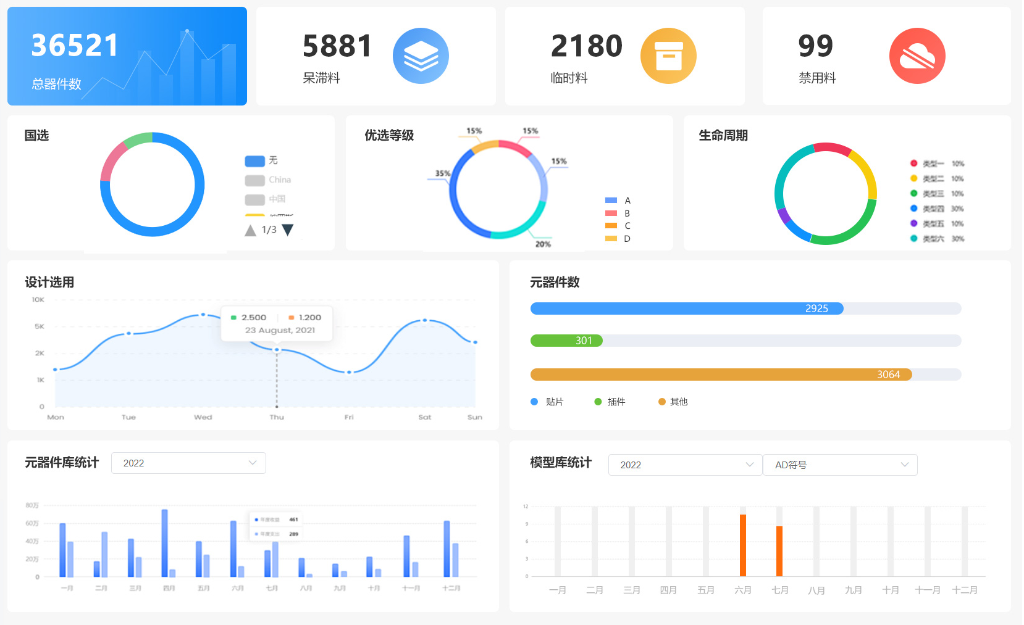Enable the greyed-out China legend item
This screenshot has width=1024, height=625.
[268, 180]
